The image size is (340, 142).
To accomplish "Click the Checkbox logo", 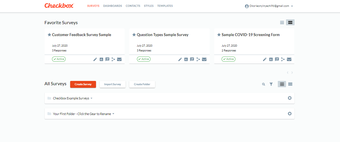I will 59,6.
